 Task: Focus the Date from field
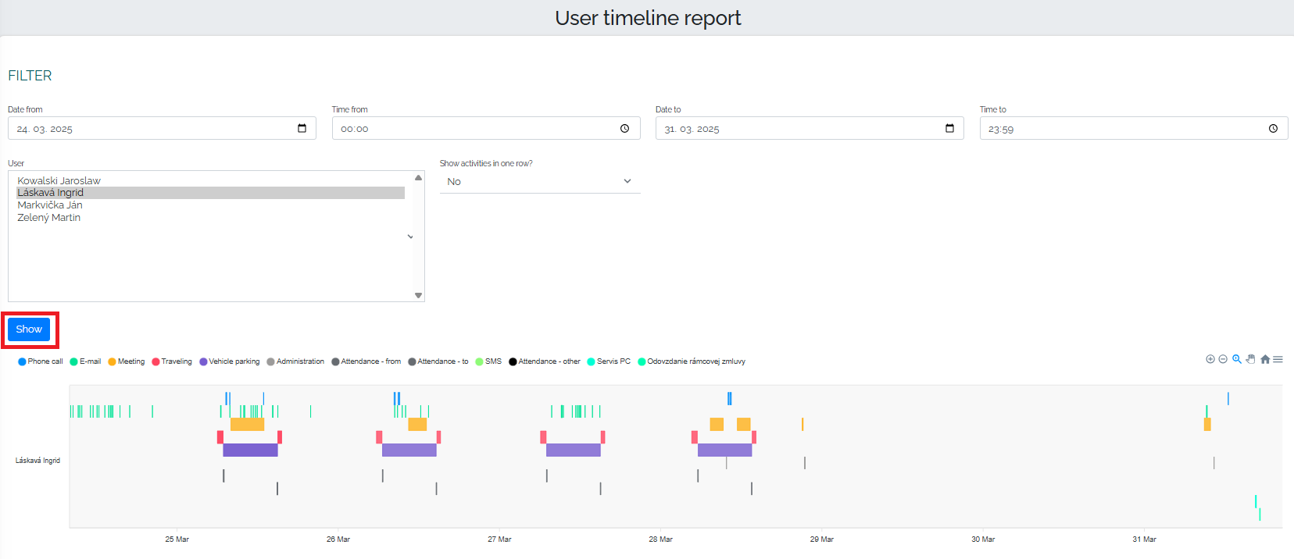click(x=162, y=128)
